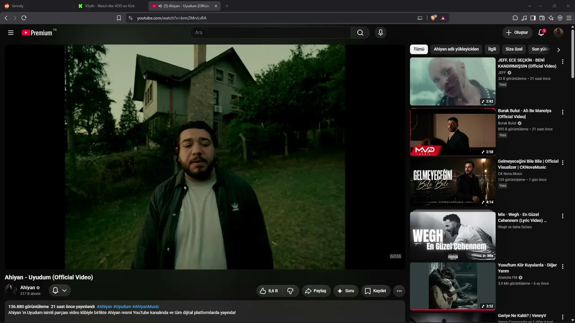
Task: View site information icon in address bar
Action: 130,18
